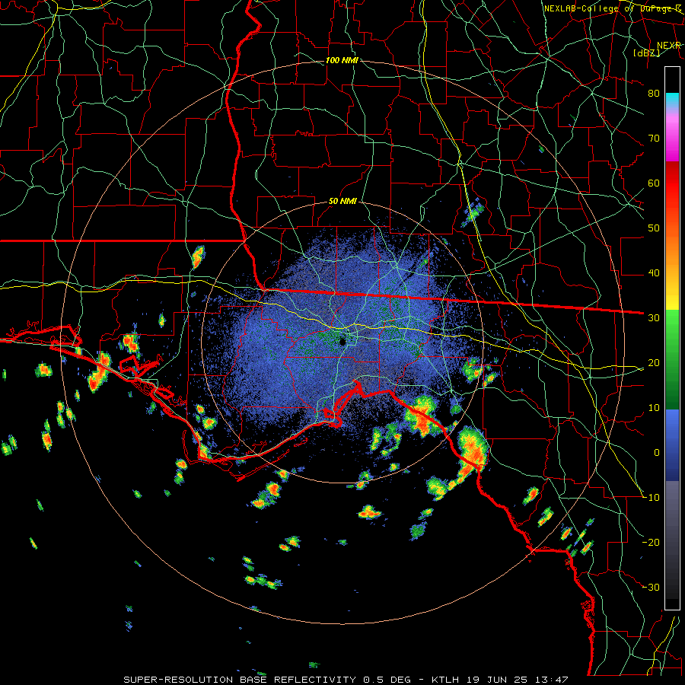Click the 60 dBZ value on the color scale

pyautogui.click(x=654, y=183)
